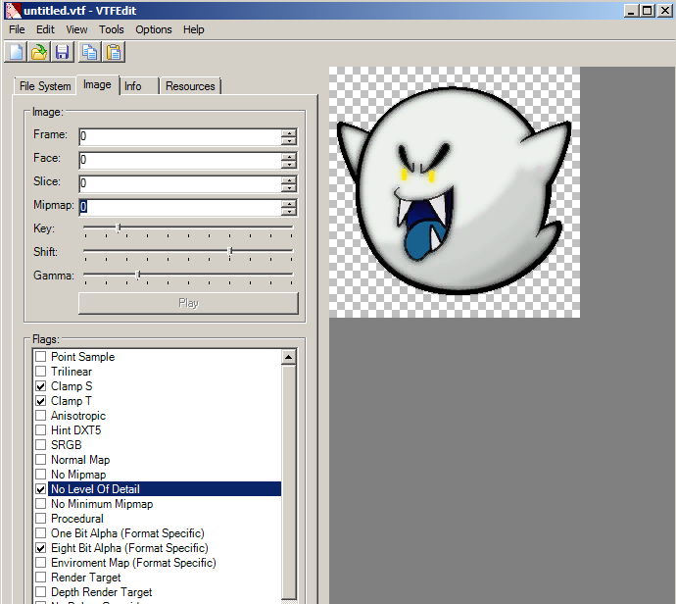Click the Open file folder icon

(39, 52)
